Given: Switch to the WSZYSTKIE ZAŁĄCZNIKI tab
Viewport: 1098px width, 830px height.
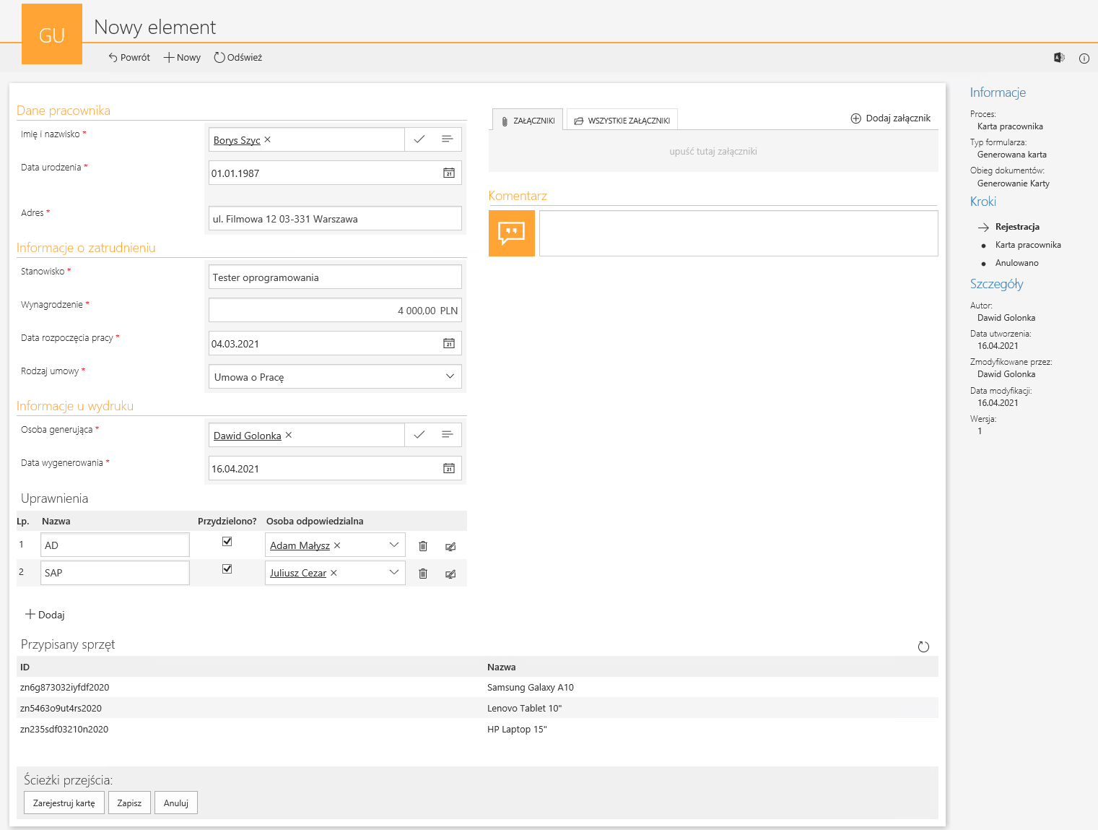Looking at the screenshot, I should point(622,120).
